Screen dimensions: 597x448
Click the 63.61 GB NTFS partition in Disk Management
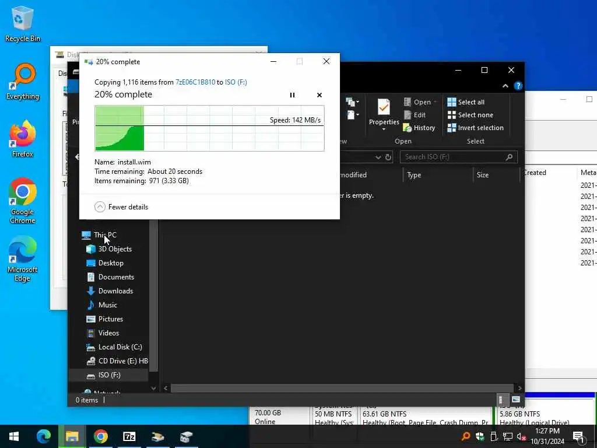click(x=426, y=416)
